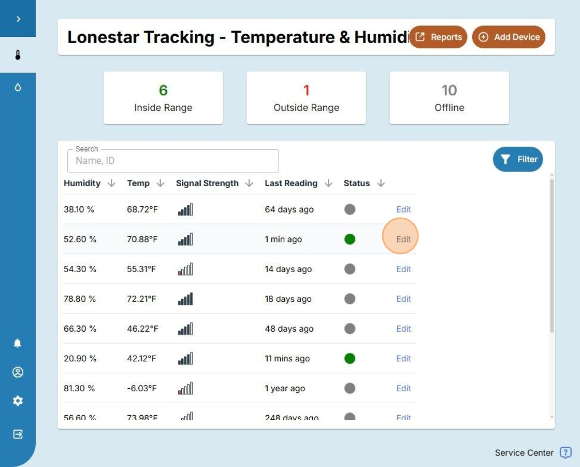580x467 pixels.
Task: Edit the device read 14 days ago
Action: [x=403, y=269]
